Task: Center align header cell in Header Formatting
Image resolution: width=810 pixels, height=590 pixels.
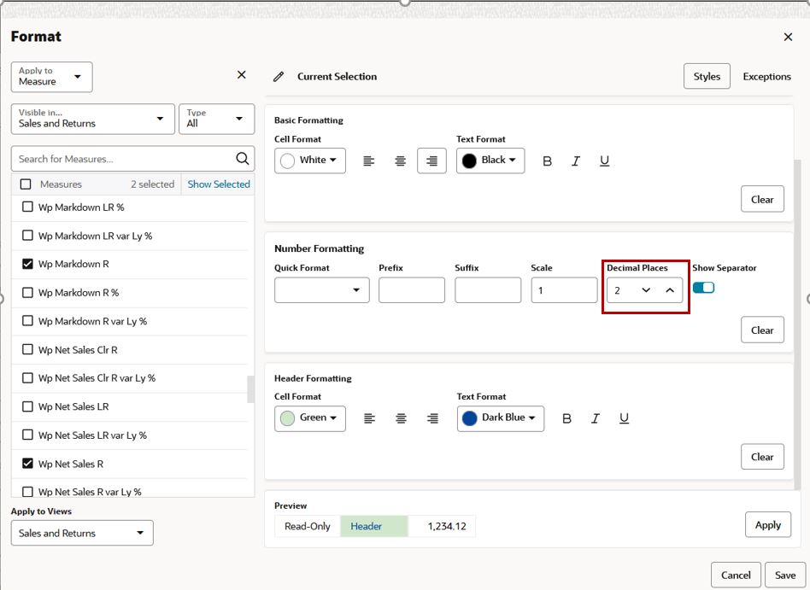Action: (x=401, y=418)
